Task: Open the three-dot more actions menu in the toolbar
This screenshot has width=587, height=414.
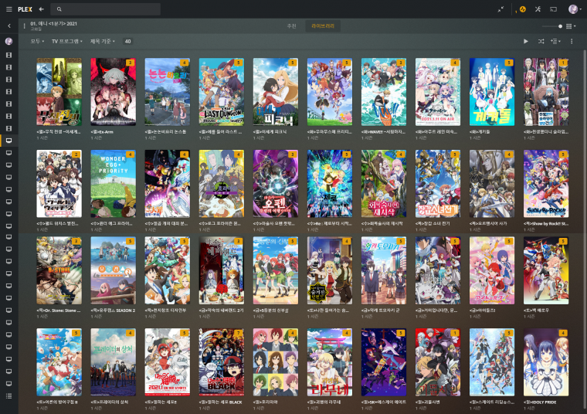Action: click(572, 41)
